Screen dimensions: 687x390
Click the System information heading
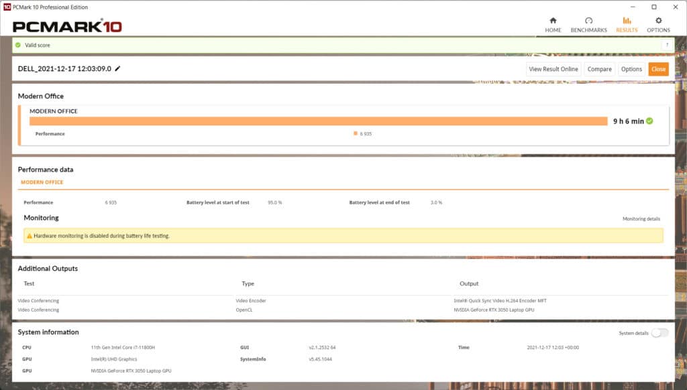click(48, 332)
